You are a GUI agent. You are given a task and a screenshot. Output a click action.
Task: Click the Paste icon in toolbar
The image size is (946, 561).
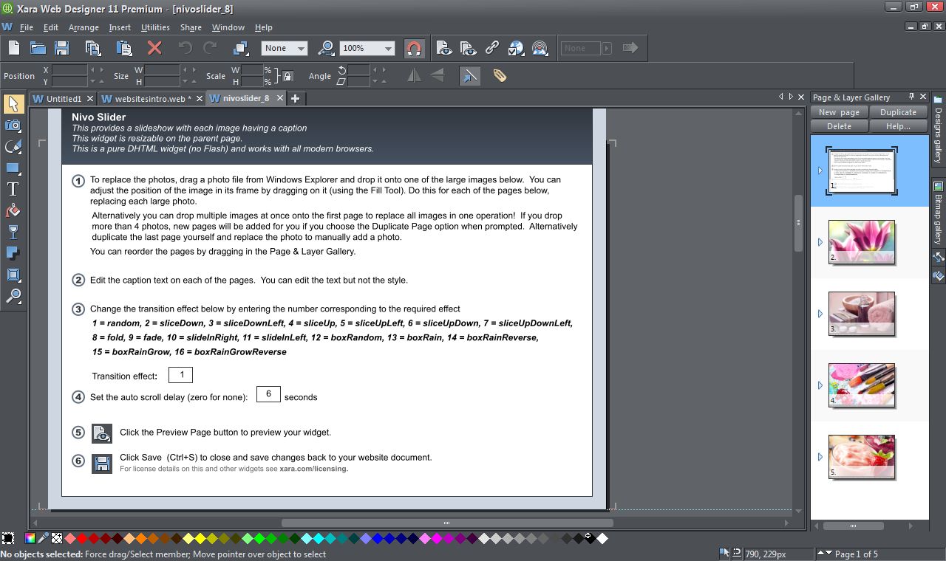point(124,49)
